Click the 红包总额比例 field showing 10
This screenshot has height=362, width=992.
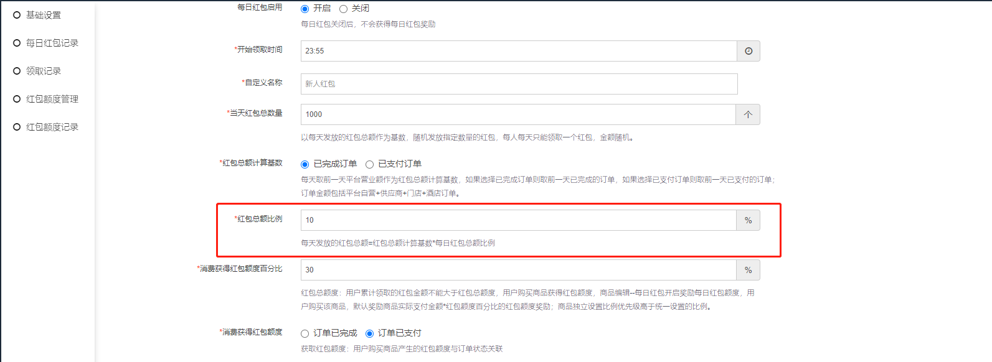click(x=518, y=220)
